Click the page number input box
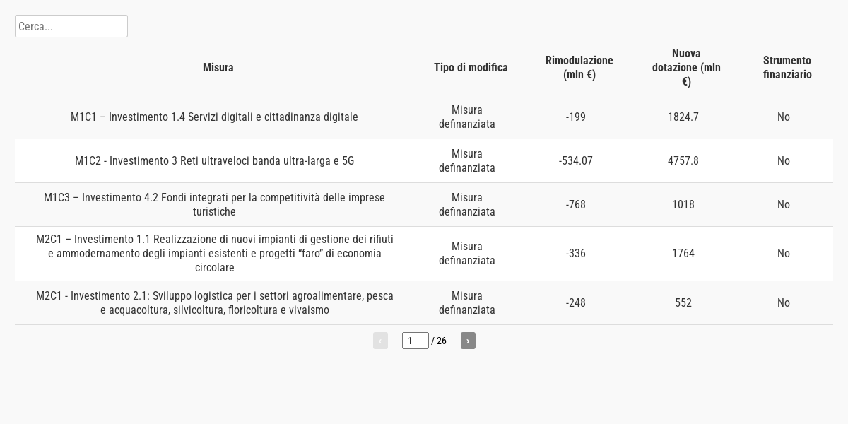This screenshot has width=848, height=424. [416, 341]
